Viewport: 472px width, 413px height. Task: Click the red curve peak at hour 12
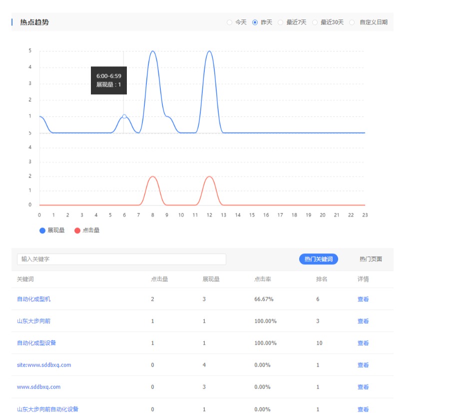(209, 177)
